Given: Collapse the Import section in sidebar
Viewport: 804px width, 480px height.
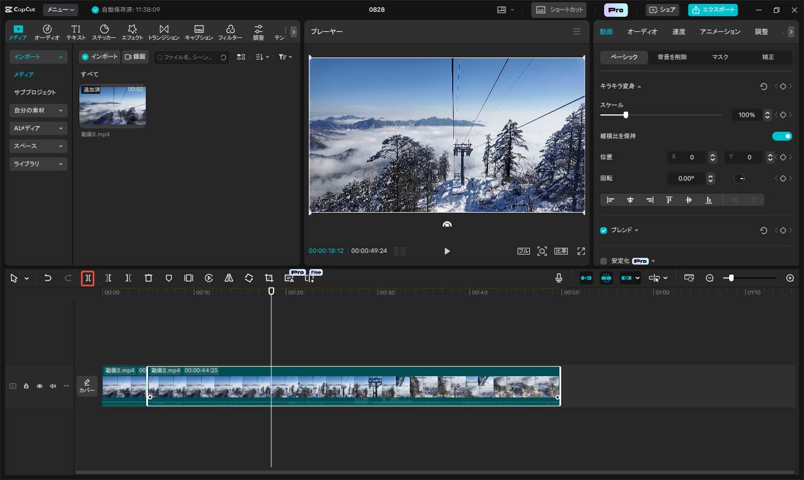Looking at the screenshot, I should (x=39, y=57).
